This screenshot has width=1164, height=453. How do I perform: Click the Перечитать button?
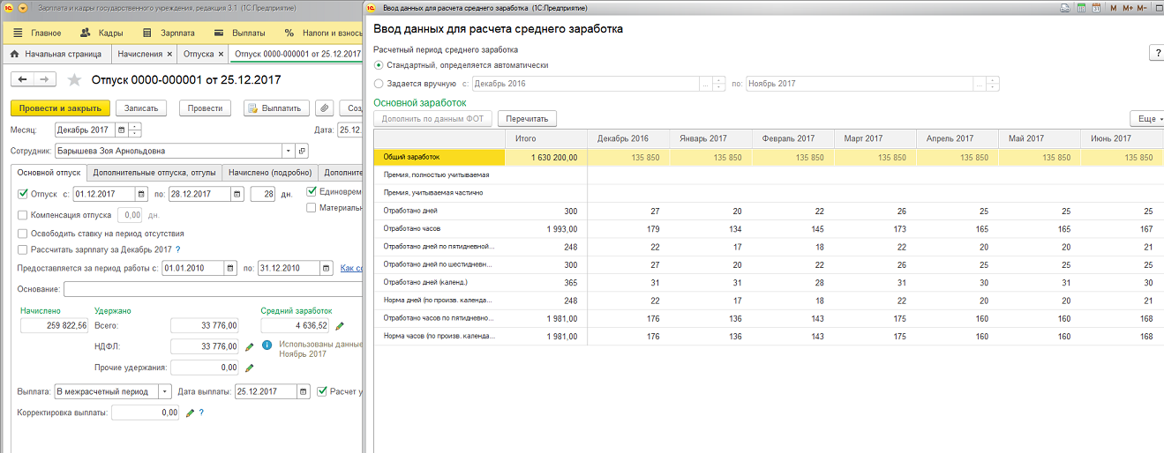click(527, 118)
